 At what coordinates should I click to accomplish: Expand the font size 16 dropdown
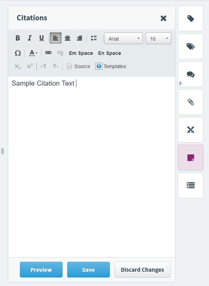click(158, 39)
